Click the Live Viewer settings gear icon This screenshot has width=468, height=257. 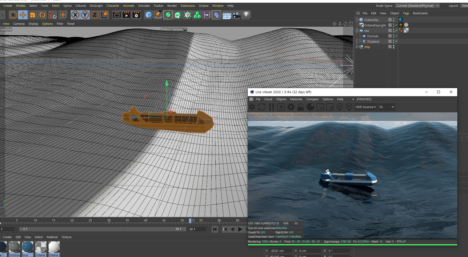click(291, 107)
